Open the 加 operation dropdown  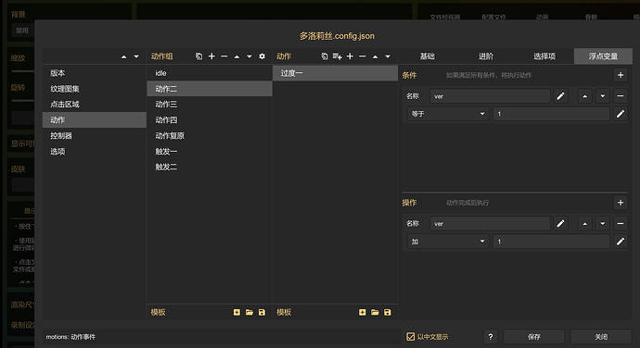pos(448,242)
